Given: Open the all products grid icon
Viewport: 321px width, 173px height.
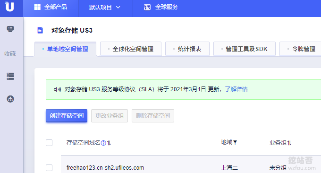Looking at the screenshot, I should tap(37, 7).
